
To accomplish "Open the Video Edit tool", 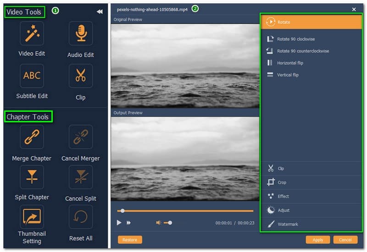I will point(32,33).
